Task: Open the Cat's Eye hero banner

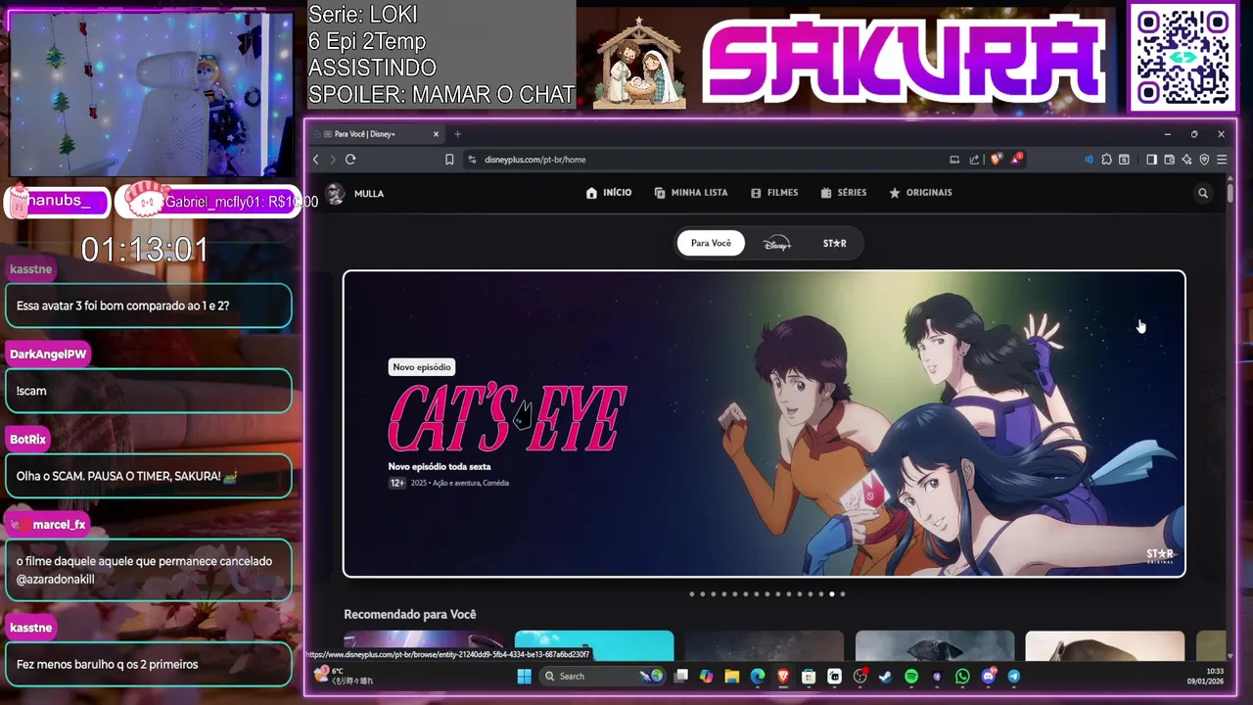Action: click(764, 423)
